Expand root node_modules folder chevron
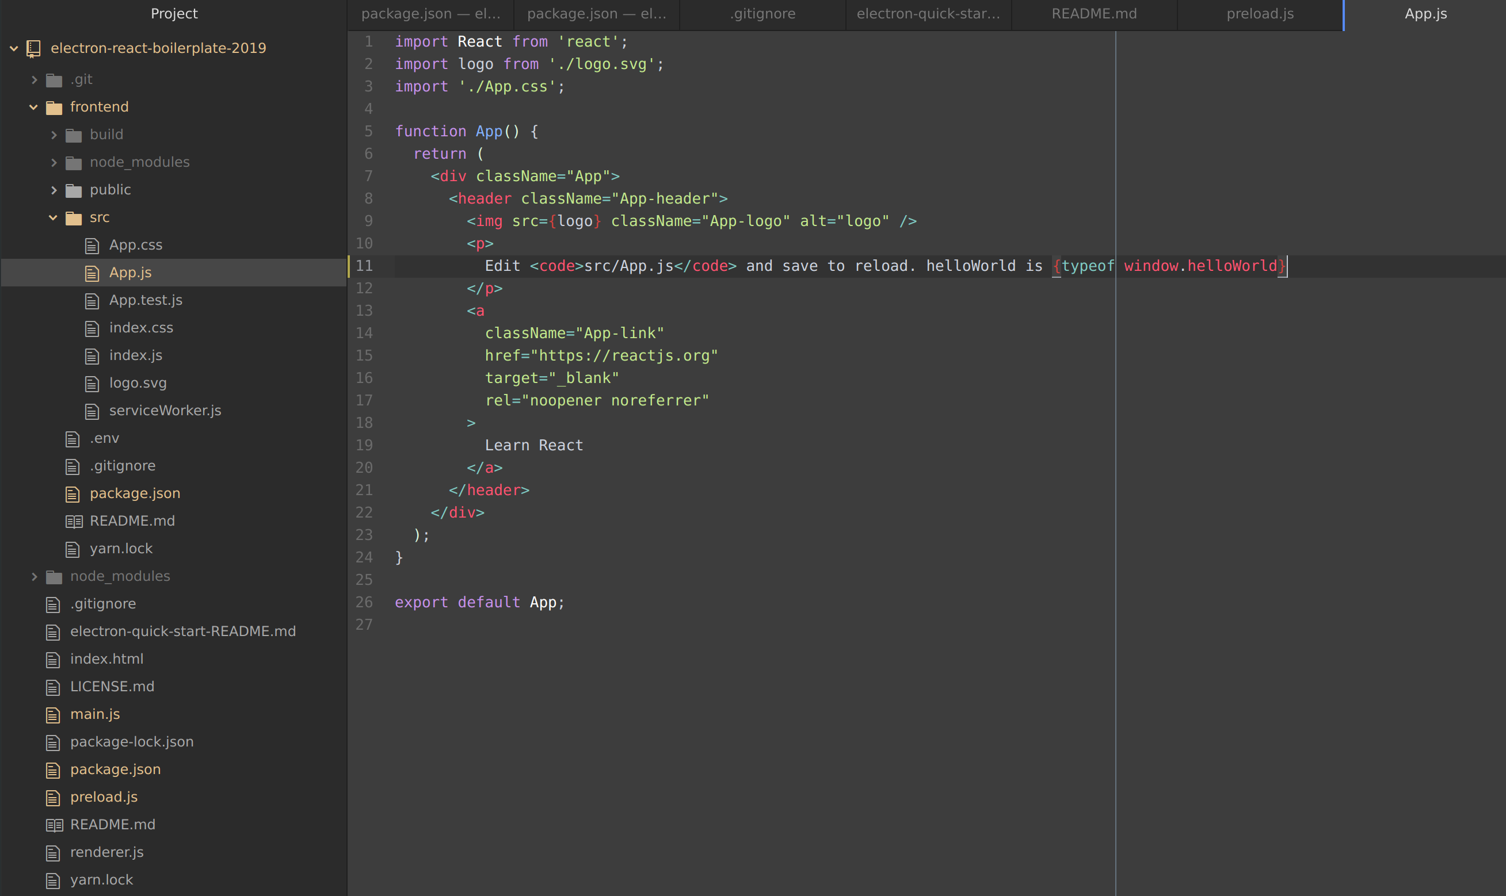This screenshot has height=896, width=1506. pyautogui.click(x=34, y=577)
